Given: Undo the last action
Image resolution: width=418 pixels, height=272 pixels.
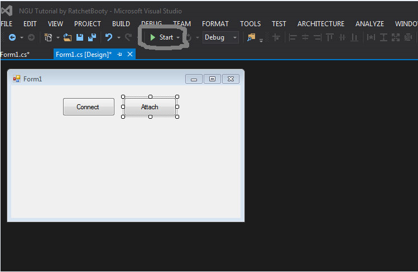Looking at the screenshot, I should [x=109, y=37].
